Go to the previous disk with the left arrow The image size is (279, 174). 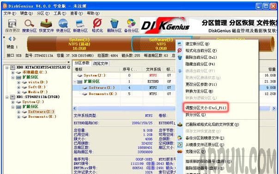[x=10, y=39]
